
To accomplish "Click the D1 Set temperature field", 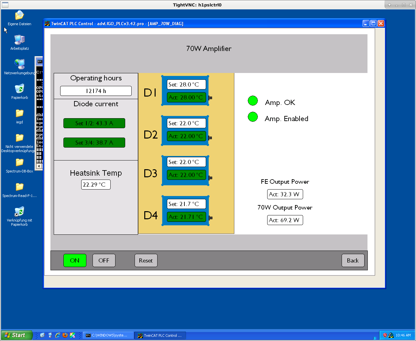I will (186, 85).
